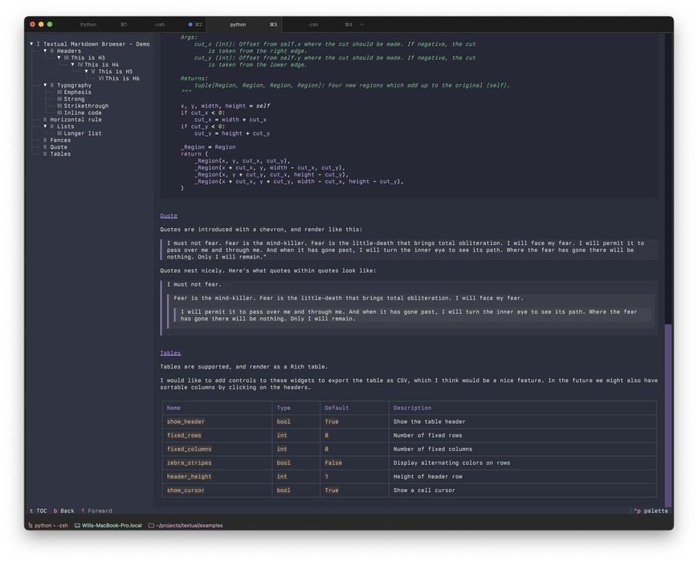Click the level III icon beside Emphasis
The height and width of the screenshot is (562, 698).
point(59,92)
